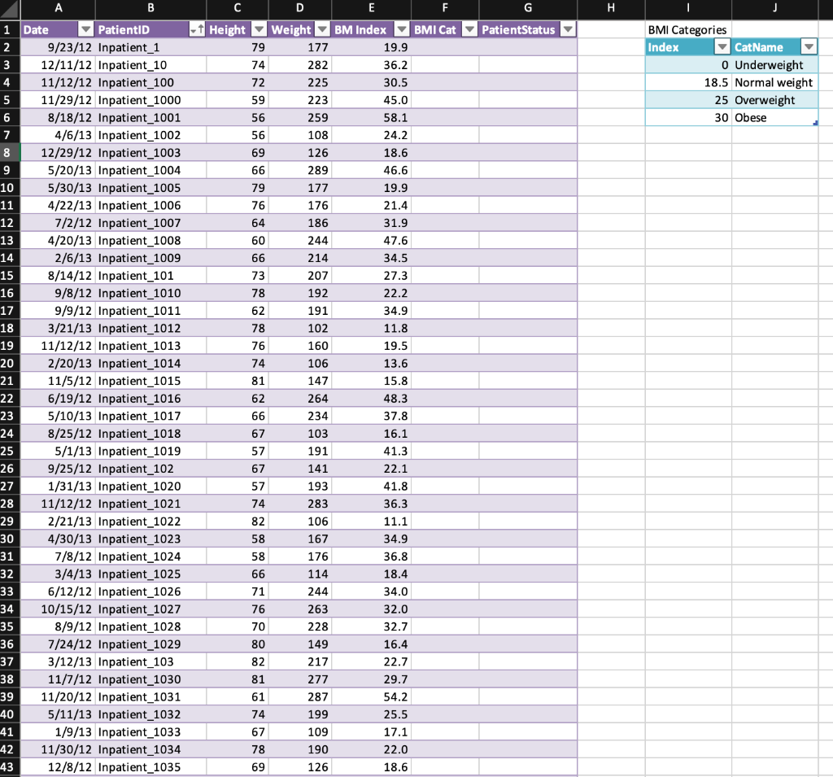Open the BMI Cat filter dropdown
Viewport: 833px width, 777px height.
[x=469, y=30]
